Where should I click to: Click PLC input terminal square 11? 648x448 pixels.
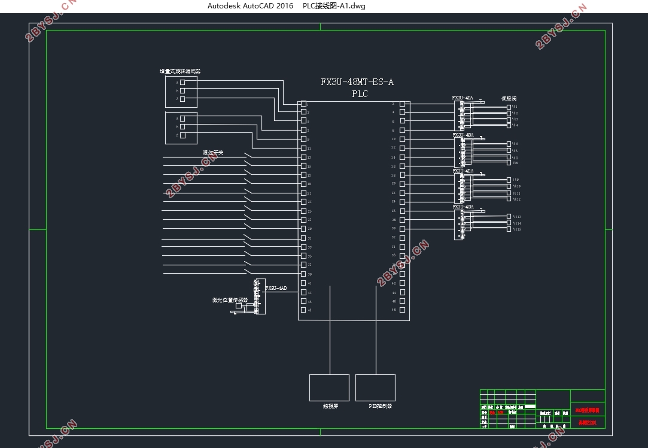(x=303, y=148)
